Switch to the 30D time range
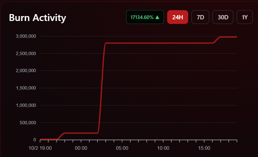This screenshot has width=258, height=157. [223, 17]
